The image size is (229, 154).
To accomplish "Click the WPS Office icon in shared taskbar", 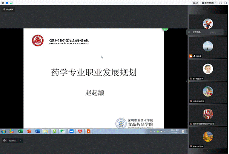I will coord(80,131).
